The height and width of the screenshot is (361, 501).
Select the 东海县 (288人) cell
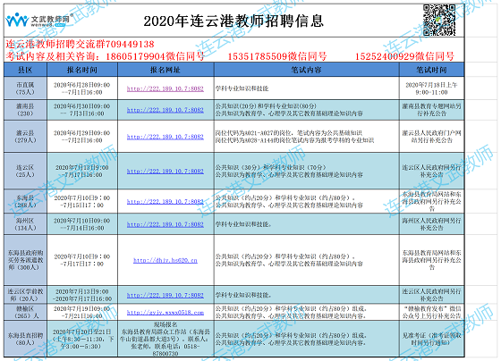point(25,201)
